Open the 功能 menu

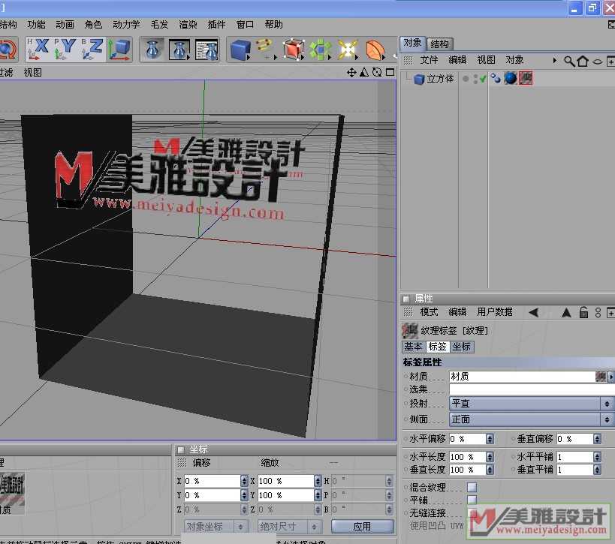point(37,25)
